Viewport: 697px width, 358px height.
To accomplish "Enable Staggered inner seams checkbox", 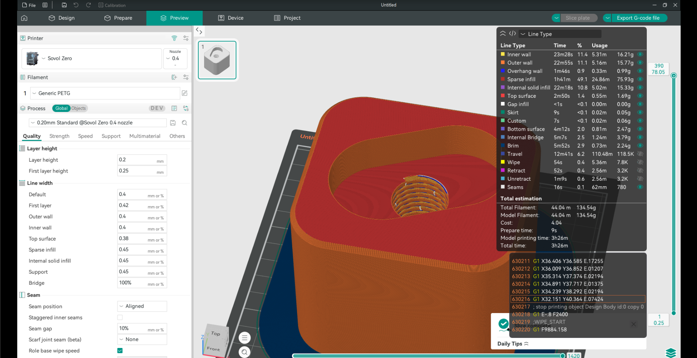I will (x=120, y=317).
